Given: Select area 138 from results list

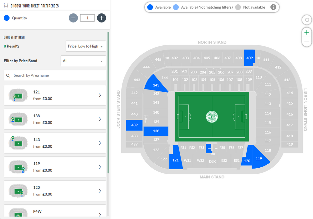Looking at the screenshot, I should coord(55,119).
